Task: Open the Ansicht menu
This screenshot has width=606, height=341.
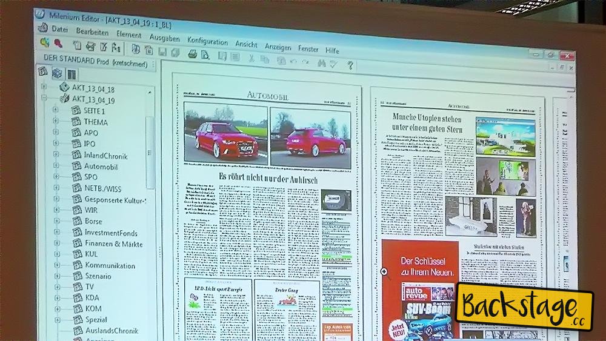Action: coord(246,44)
